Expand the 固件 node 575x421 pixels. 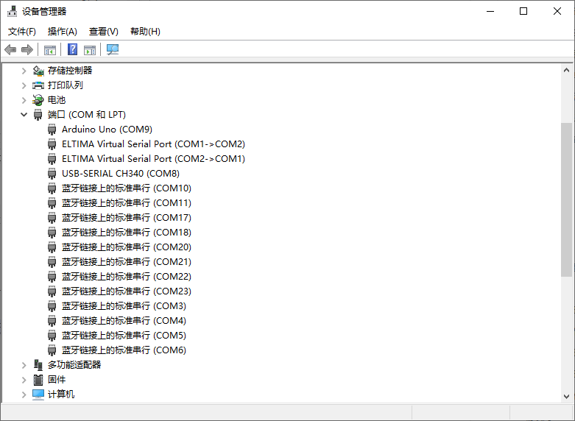coord(24,380)
